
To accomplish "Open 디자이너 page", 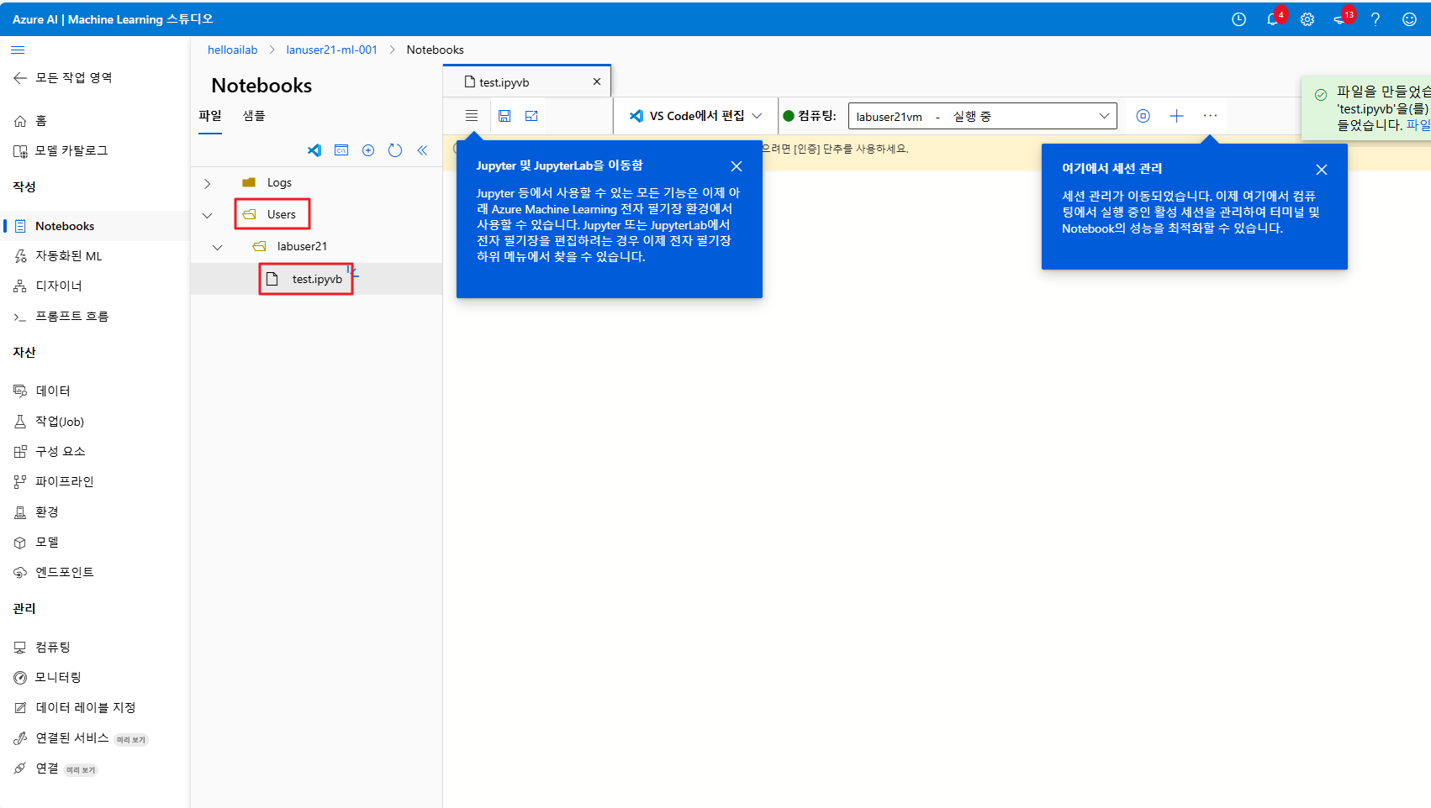I will (95, 286).
